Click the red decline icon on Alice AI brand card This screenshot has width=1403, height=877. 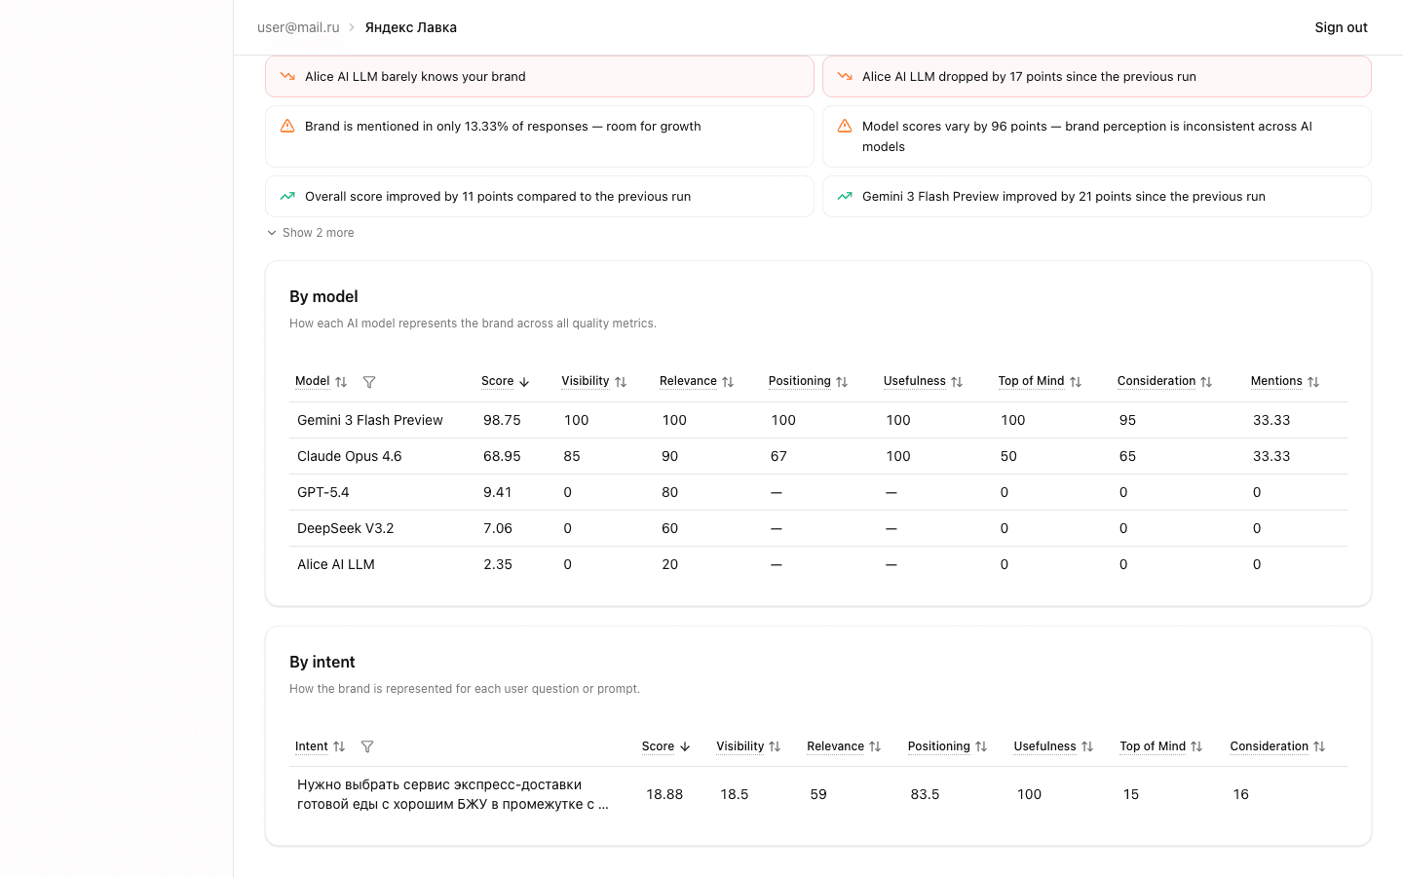tap(287, 75)
